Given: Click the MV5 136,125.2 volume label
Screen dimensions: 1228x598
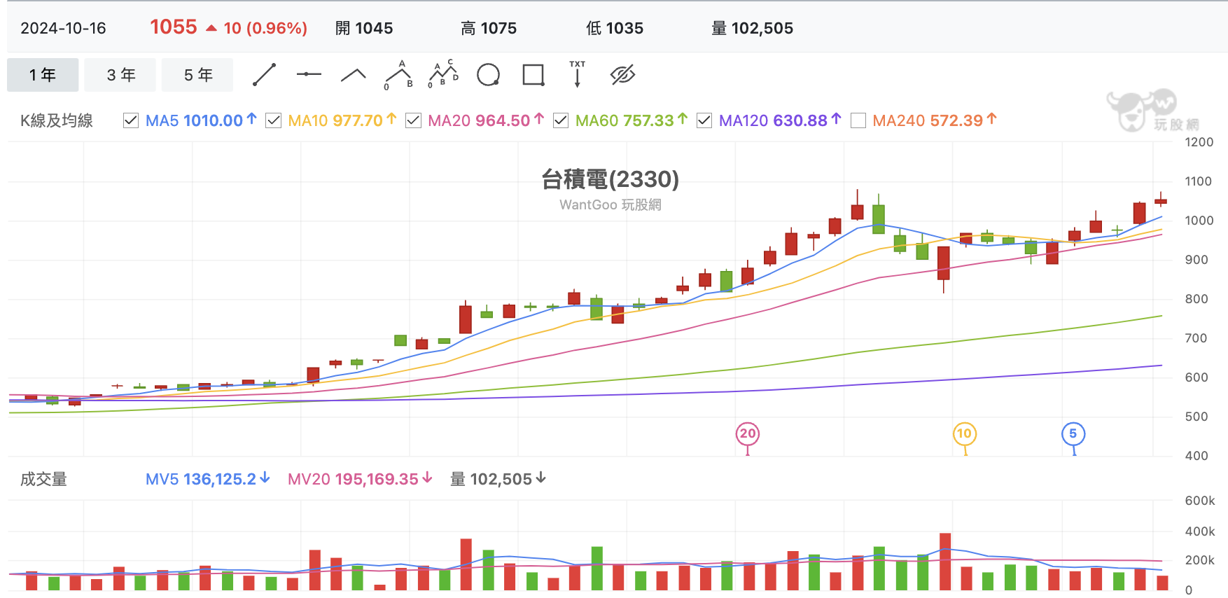Looking at the screenshot, I should coord(207,479).
